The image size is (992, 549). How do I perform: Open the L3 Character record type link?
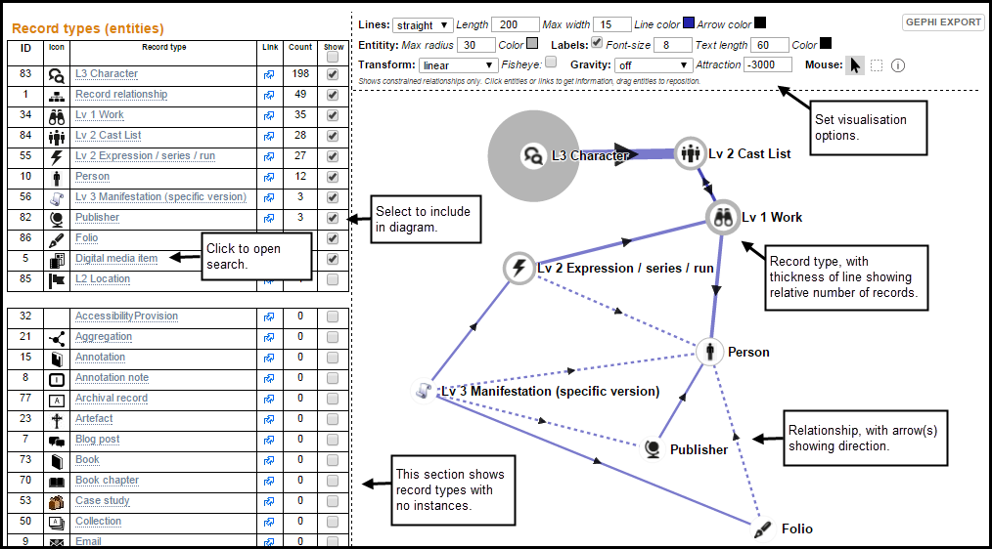click(x=107, y=74)
